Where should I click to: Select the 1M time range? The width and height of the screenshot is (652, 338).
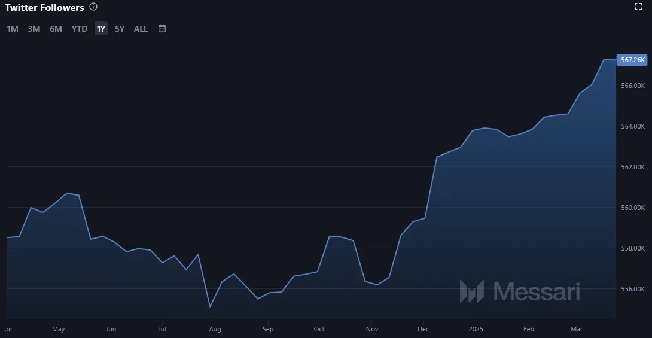(x=13, y=29)
